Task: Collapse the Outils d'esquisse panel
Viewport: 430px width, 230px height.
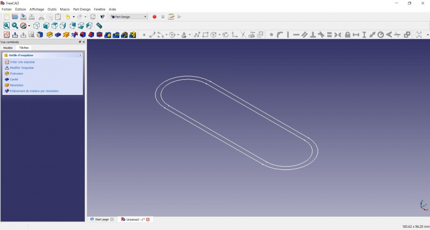Action: (80, 55)
